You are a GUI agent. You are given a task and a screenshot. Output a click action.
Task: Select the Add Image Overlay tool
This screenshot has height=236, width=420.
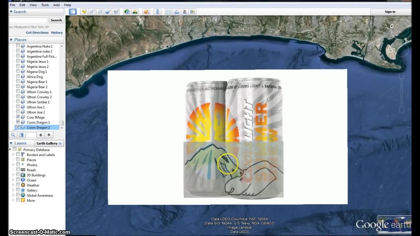[108, 12]
